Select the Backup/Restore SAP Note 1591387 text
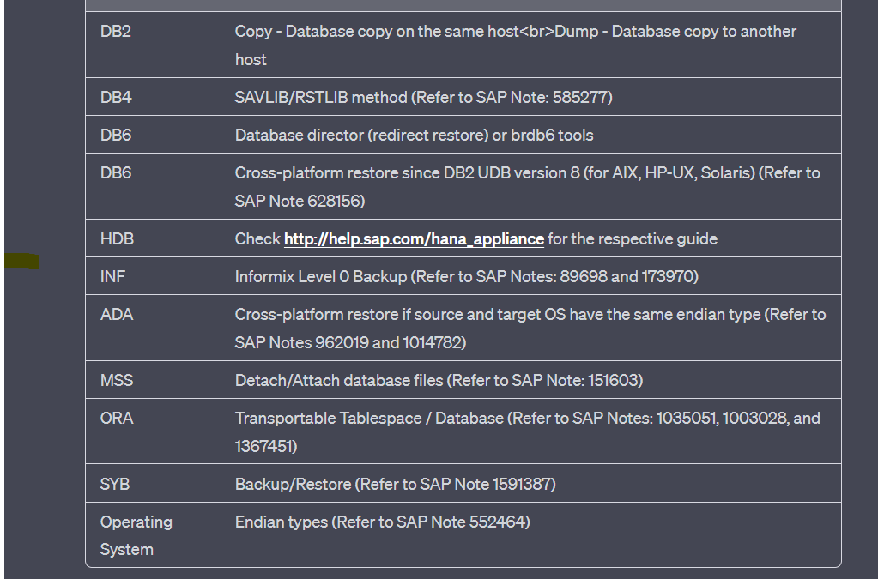Screen dimensions: 878x579 pyautogui.click(x=396, y=484)
